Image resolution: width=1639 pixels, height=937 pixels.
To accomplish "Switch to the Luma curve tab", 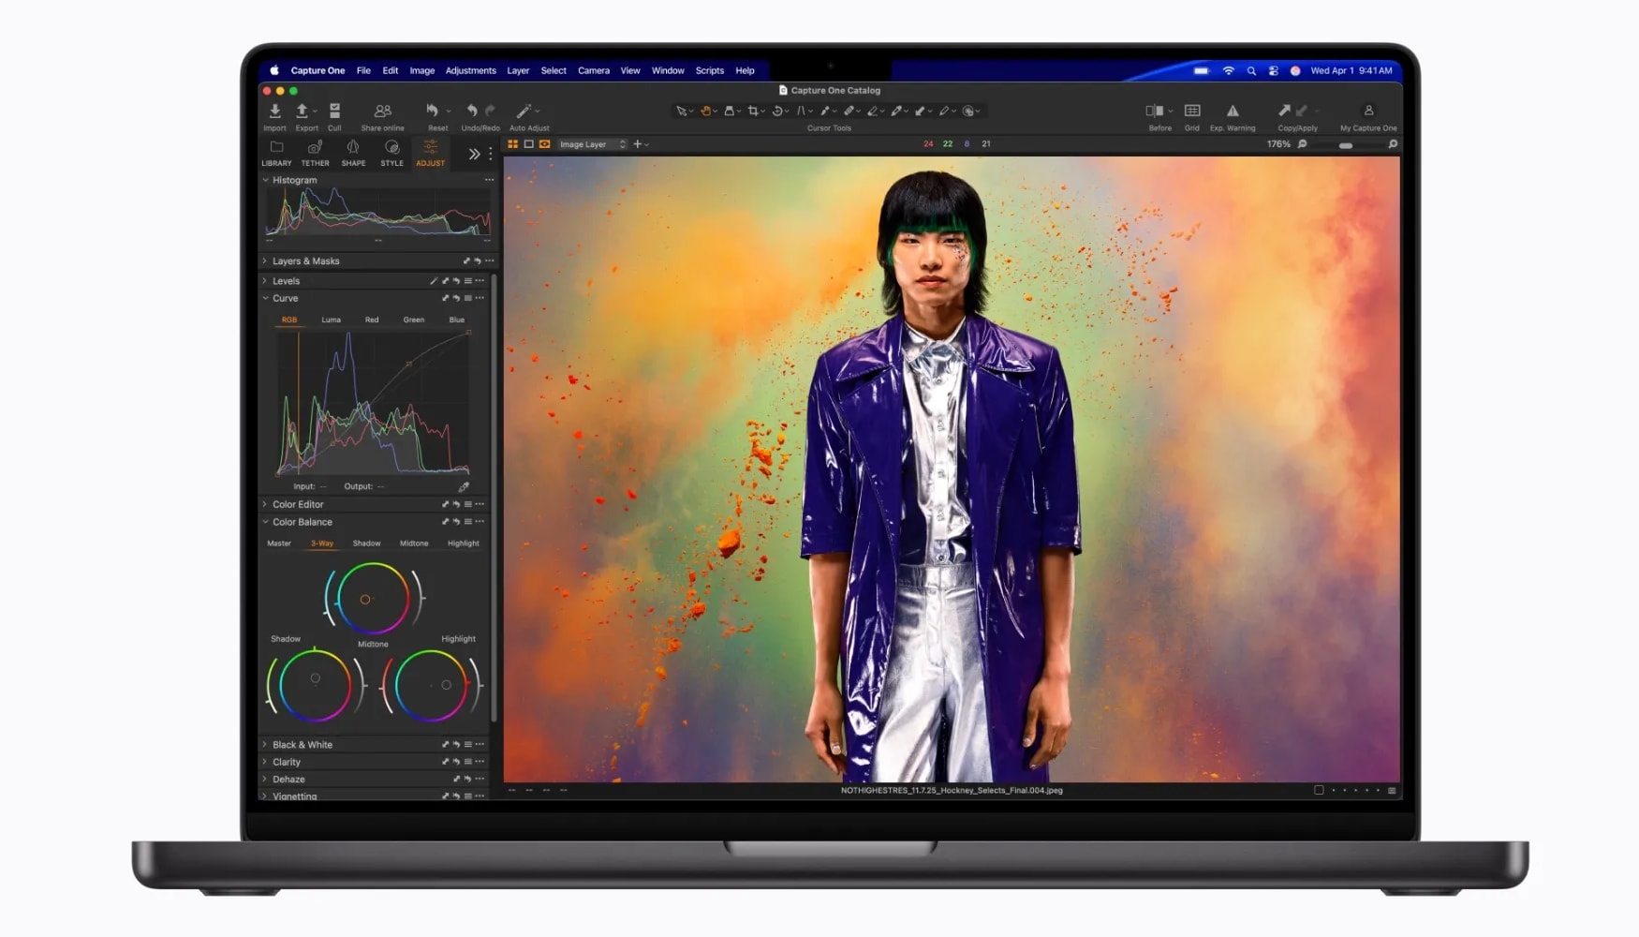I will click(331, 320).
